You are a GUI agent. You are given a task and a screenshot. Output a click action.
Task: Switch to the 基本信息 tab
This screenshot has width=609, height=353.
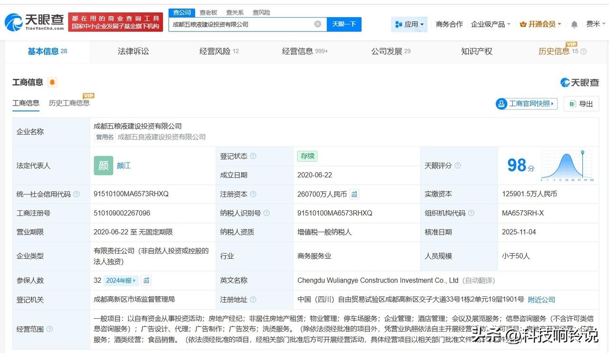[48, 51]
